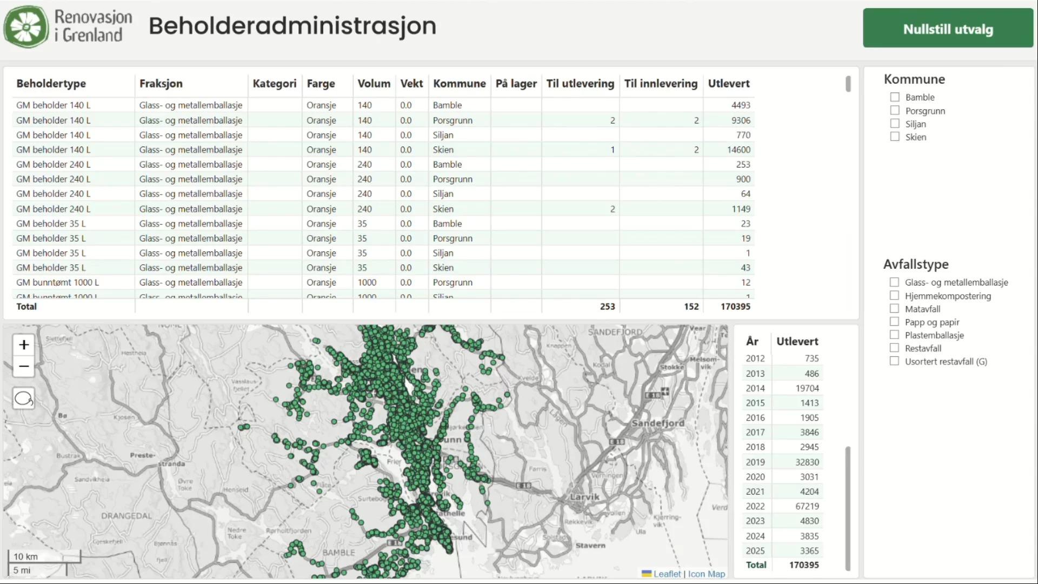Click the year table scrollbar thumb
Image resolution: width=1038 pixels, height=584 pixels.
pos(848,507)
